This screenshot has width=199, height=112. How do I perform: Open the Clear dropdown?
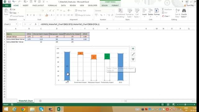[x=166, y=16]
